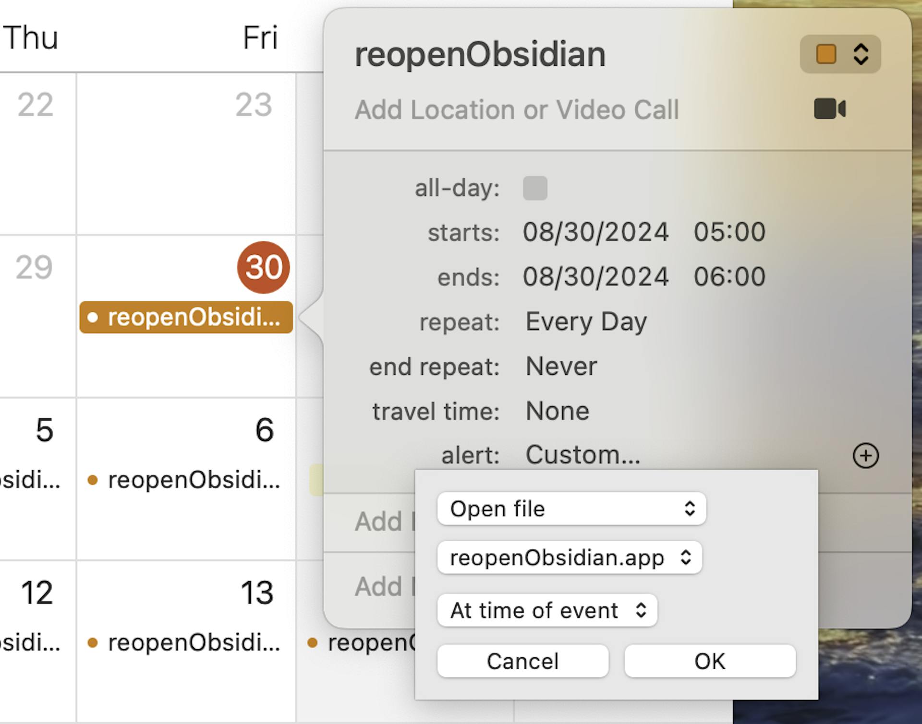Edit the end time 06:00

coord(729,277)
